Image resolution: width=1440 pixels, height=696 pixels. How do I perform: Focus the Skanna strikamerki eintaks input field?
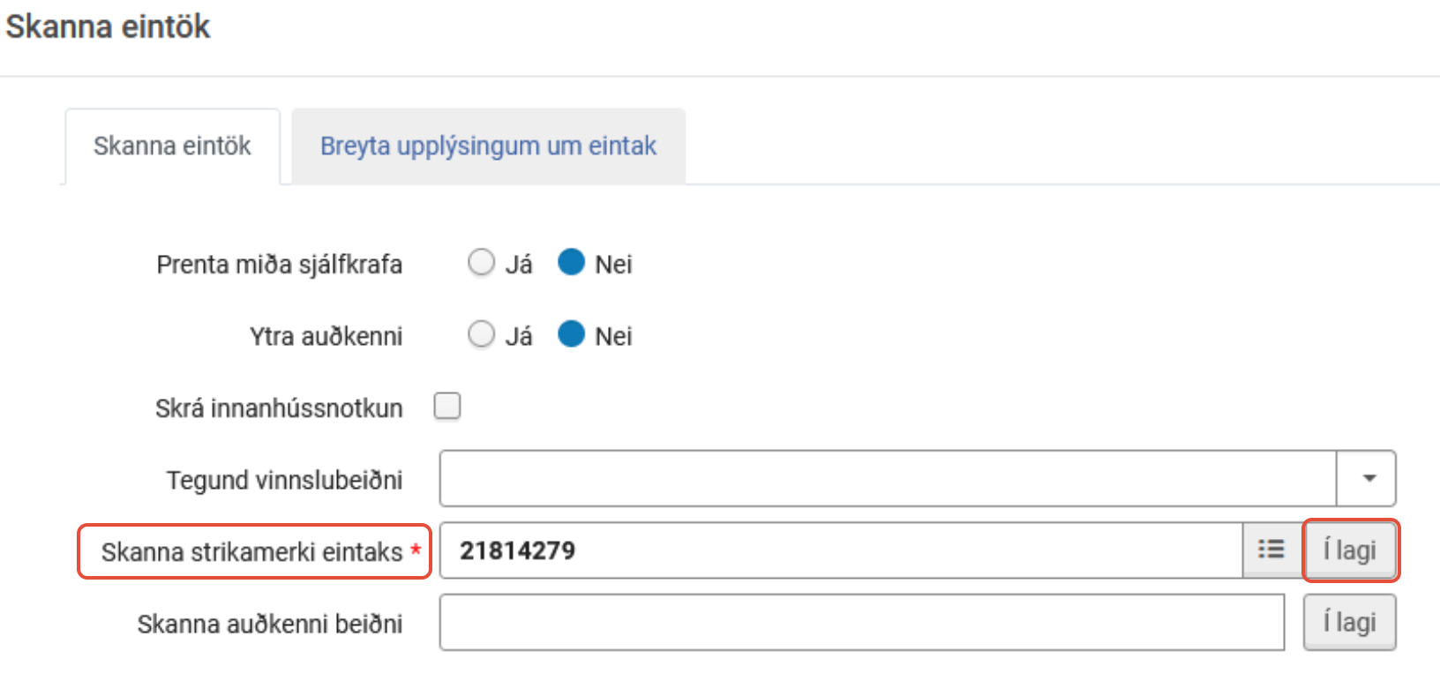tap(840, 550)
